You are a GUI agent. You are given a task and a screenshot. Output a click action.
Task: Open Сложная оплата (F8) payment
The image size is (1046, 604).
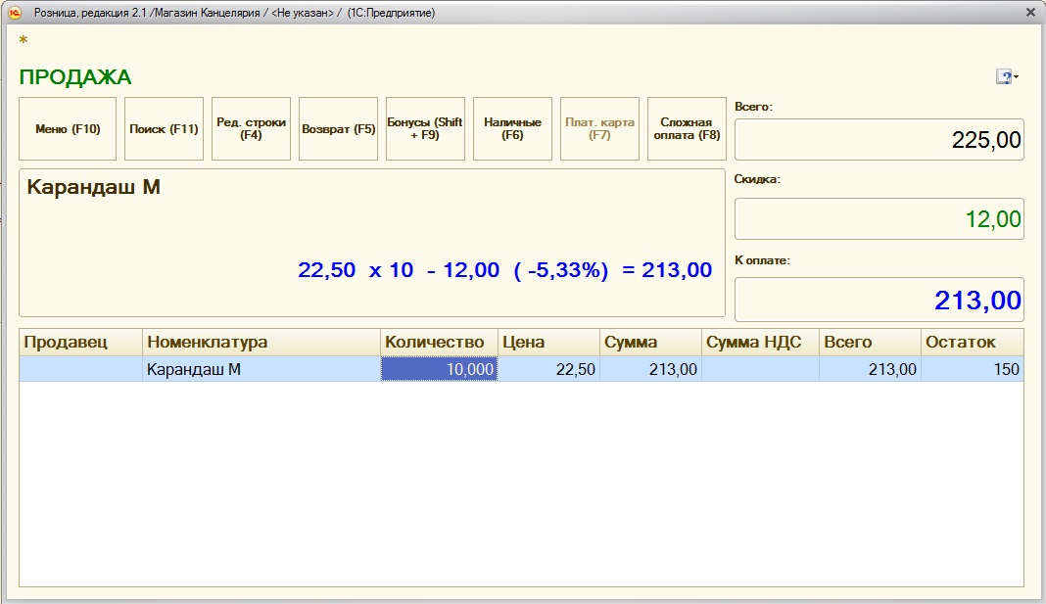pyautogui.click(x=687, y=128)
